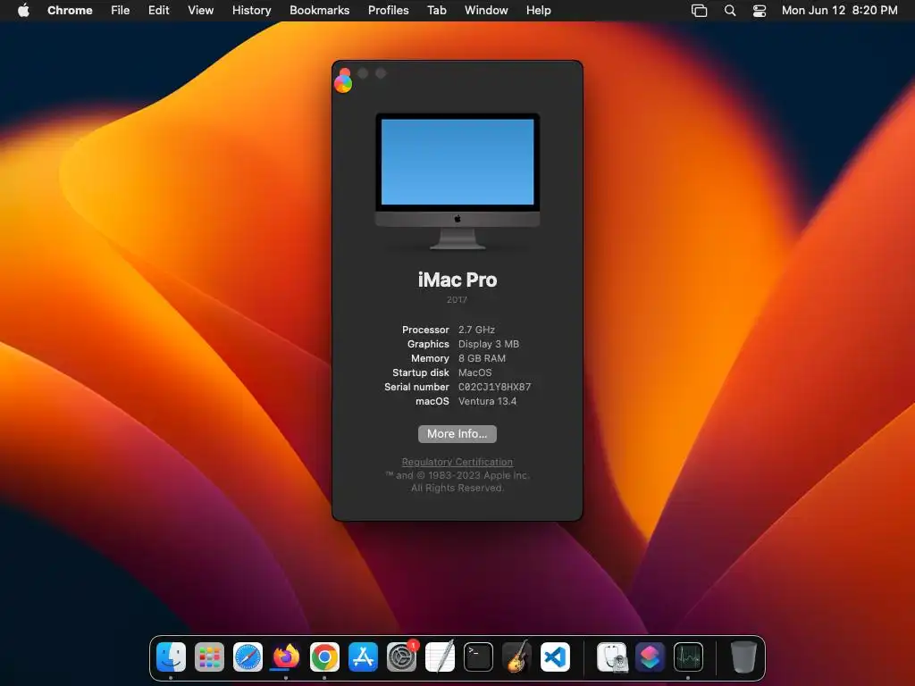The width and height of the screenshot is (915, 686).
Task: Click the iMac Pro computer image
Action: pyautogui.click(x=457, y=181)
